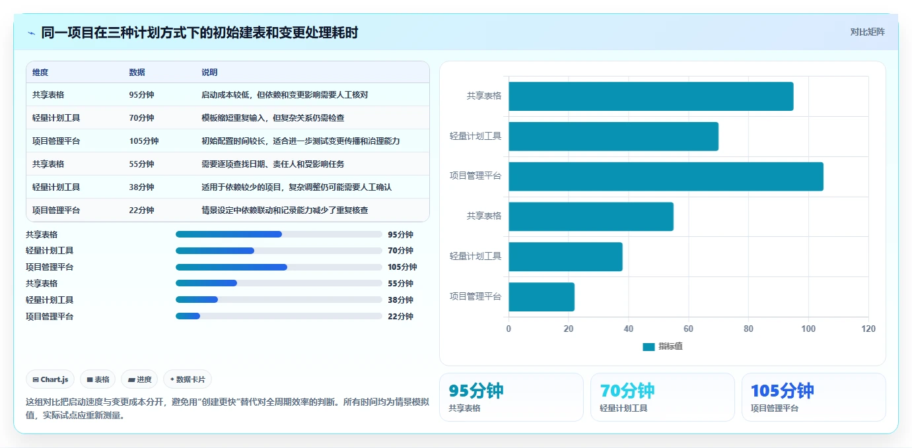The image size is (912, 448).
Task: Click the progress bar labeled 22分钟
Action: click(279, 316)
